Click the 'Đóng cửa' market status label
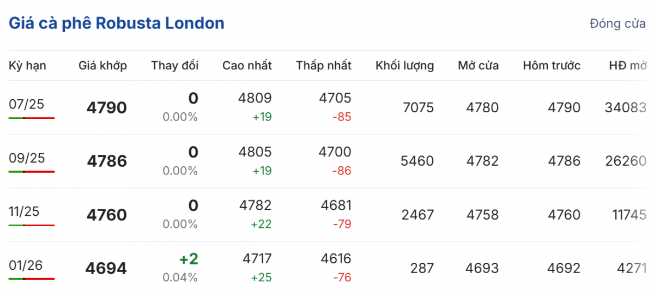This screenshot has width=654, height=290. click(x=617, y=24)
